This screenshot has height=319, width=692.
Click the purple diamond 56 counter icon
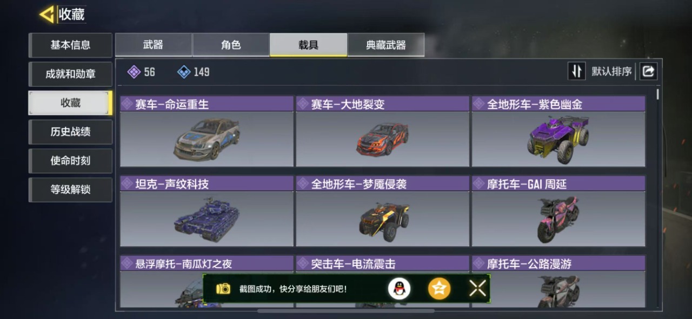[134, 72]
